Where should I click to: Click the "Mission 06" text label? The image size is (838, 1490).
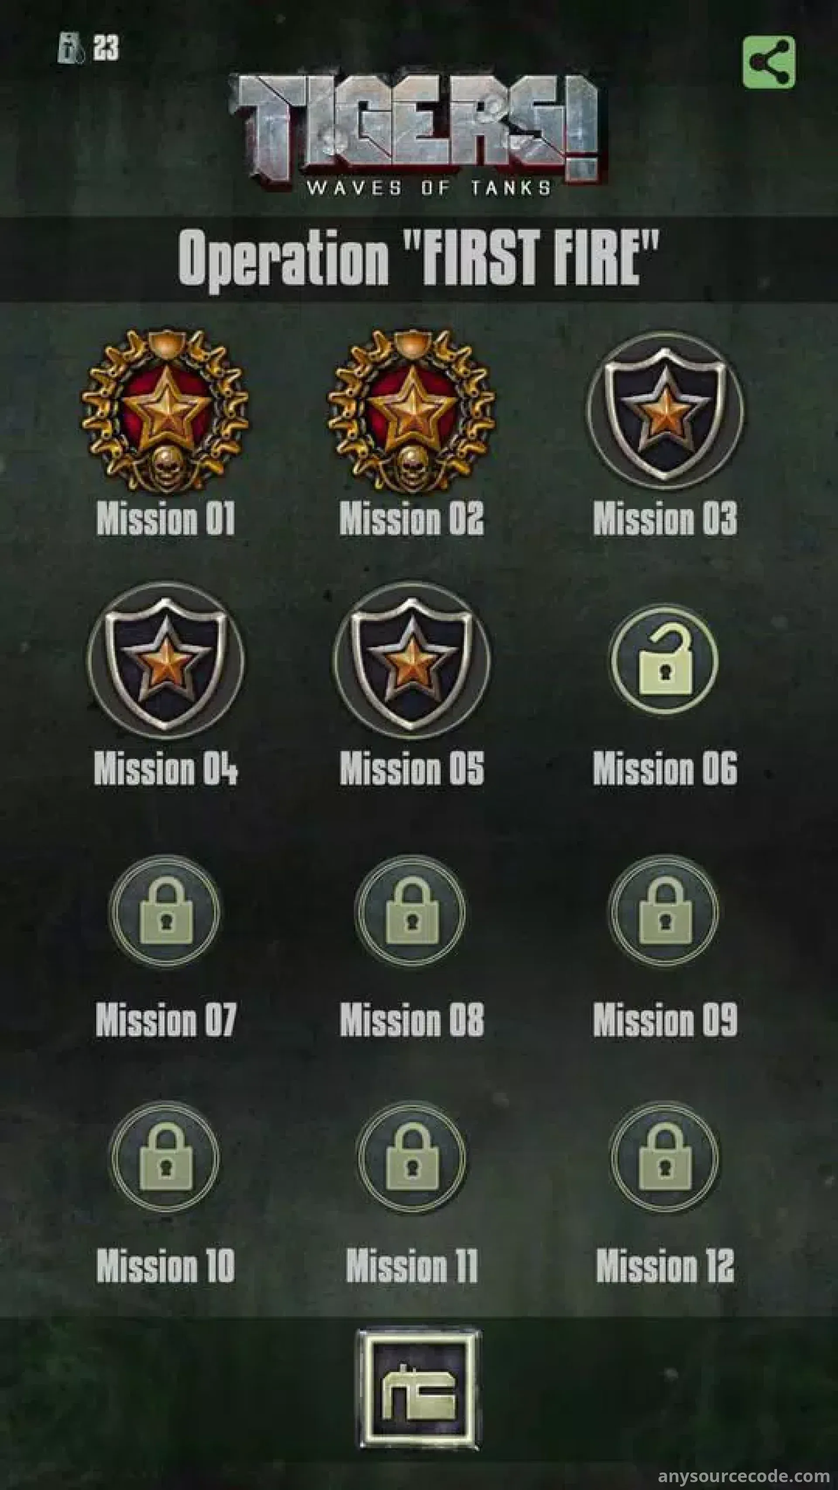pyautogui.click(x=665, y=769)
